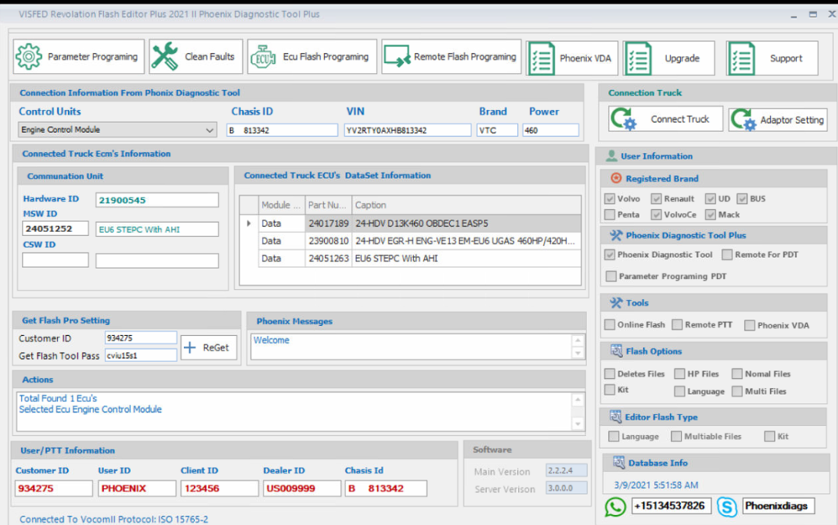This screenshot has height=525, width=838.
Task: Enable Multi Files flash option
Action: [x=737, y=391]
